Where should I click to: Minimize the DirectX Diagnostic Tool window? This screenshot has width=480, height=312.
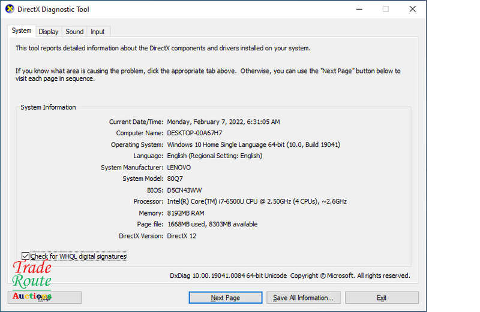[x=359, y=9]
